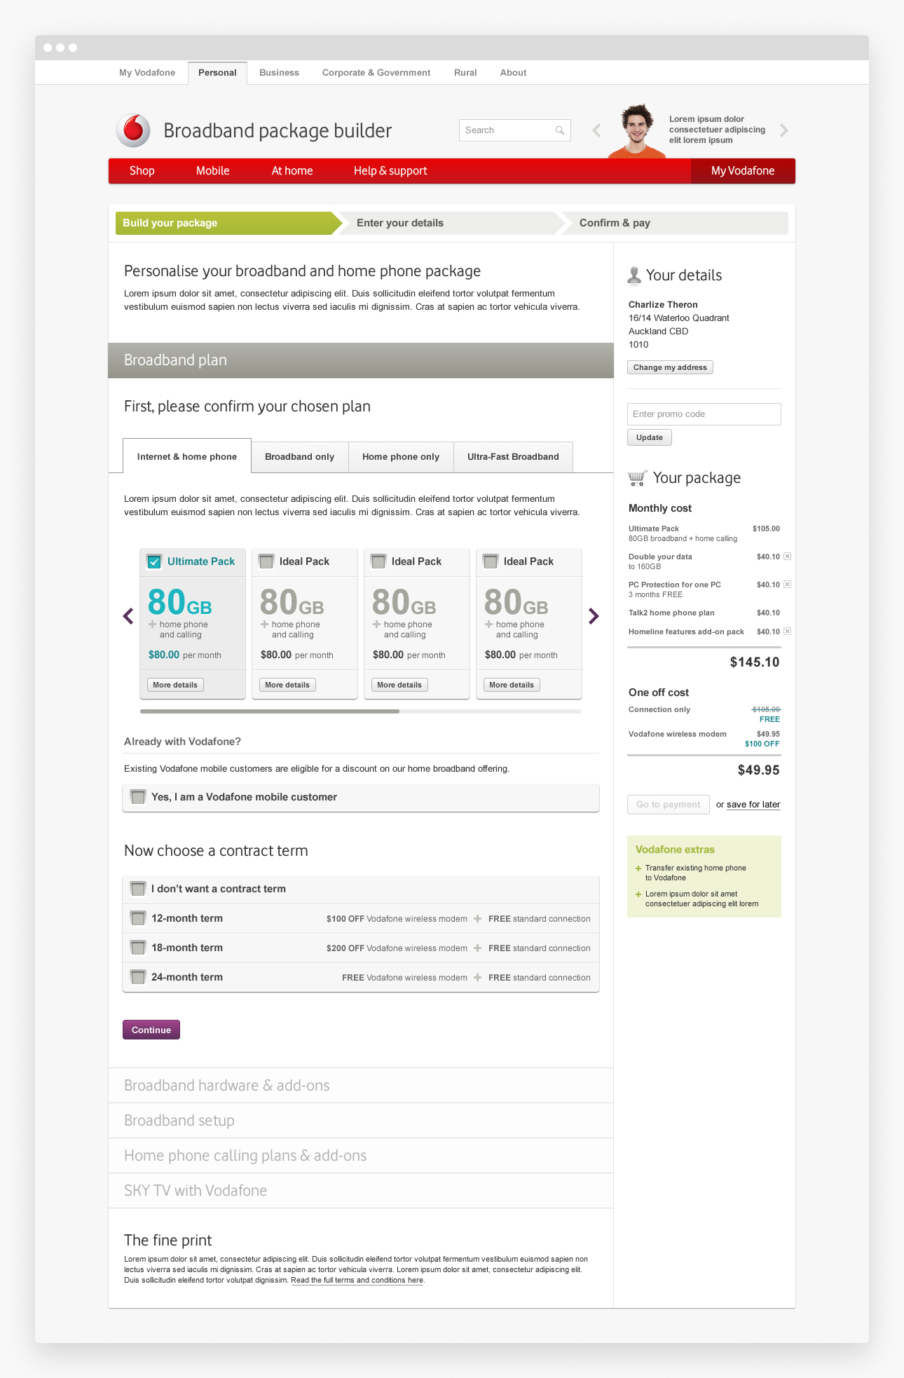
Task: Remove PC Protection item from package
Action: click(787, 585)
